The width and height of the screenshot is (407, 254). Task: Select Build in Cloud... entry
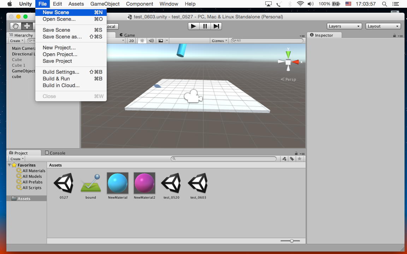[71, 85]
